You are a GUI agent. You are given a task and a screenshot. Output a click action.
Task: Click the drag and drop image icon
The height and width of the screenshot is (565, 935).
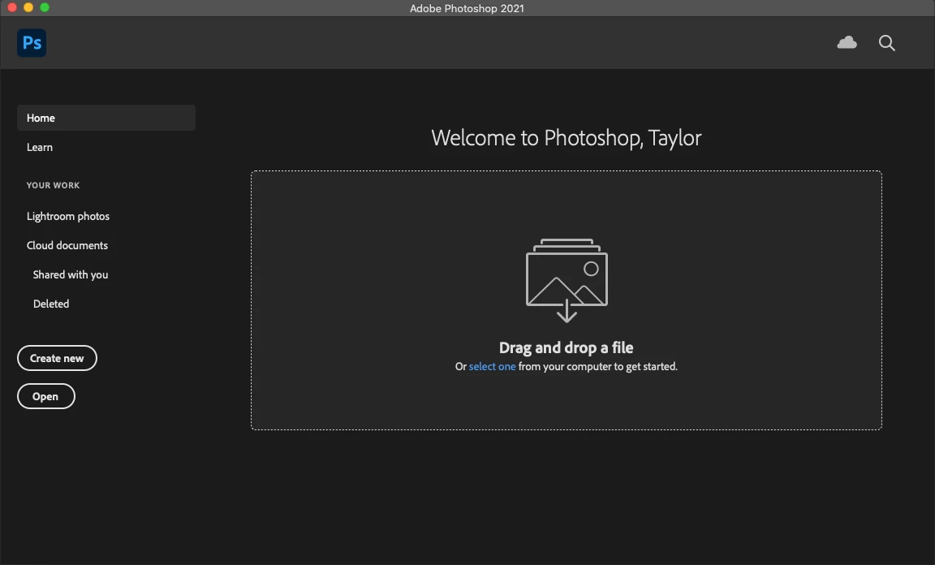tap(567, 280)
